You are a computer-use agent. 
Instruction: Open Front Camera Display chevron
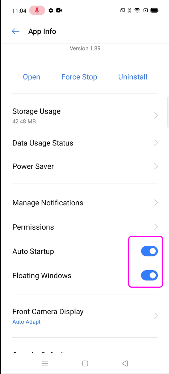[156, 316]
